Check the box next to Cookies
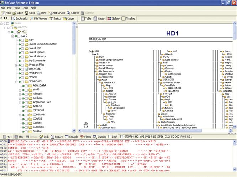 click(26, 123)
